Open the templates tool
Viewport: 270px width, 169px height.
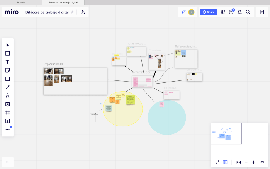tap(8, 54)
